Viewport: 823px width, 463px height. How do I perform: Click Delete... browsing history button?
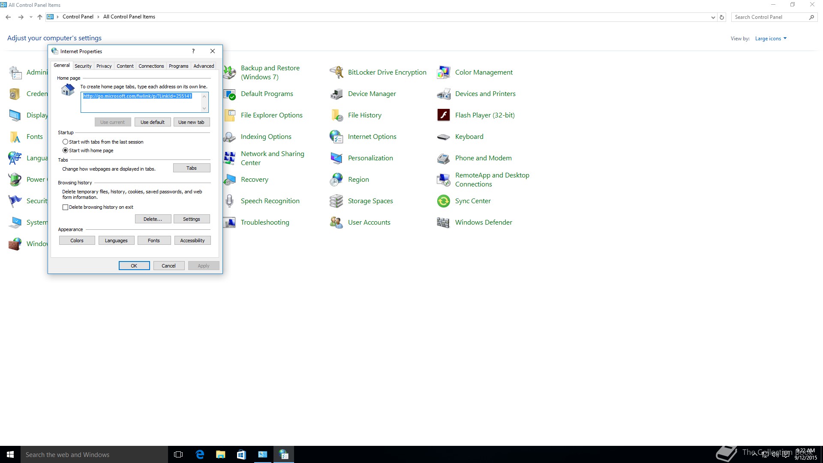[153, 219]
